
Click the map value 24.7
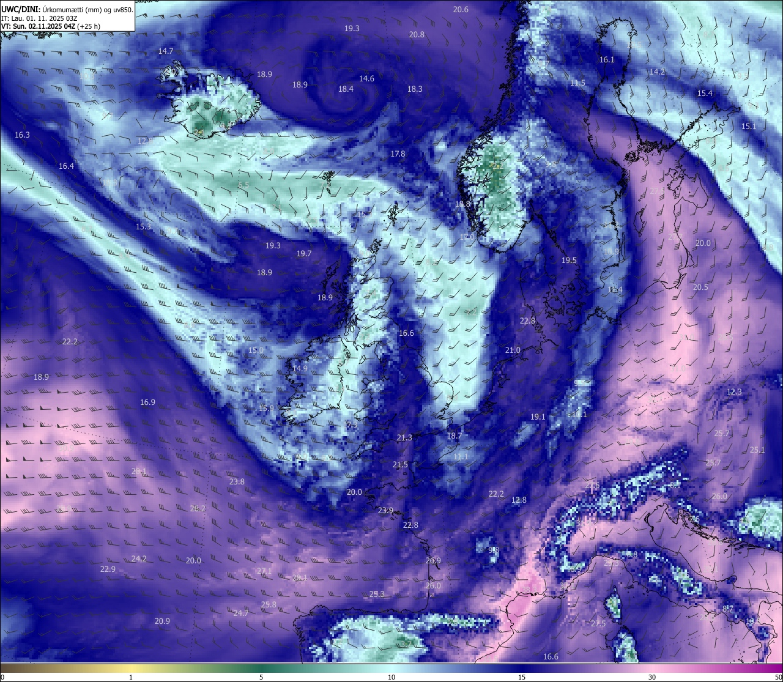241,613
